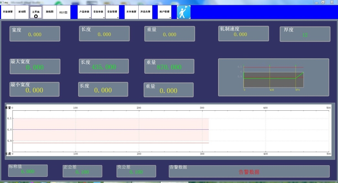Click the walking figure with flag icon
Viewport: 338px width, 183px height.
184,12
